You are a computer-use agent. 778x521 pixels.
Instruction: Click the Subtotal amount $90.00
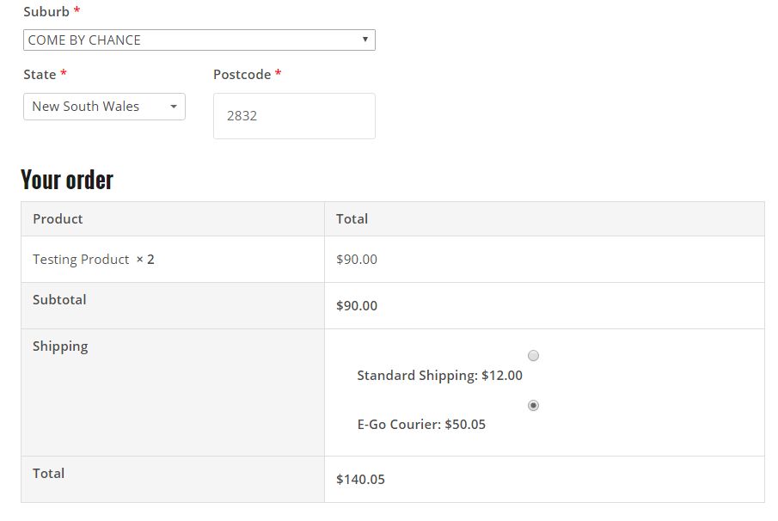pos(357,306)
